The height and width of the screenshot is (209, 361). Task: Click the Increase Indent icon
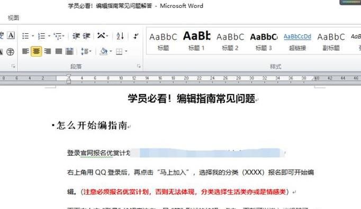87,36
